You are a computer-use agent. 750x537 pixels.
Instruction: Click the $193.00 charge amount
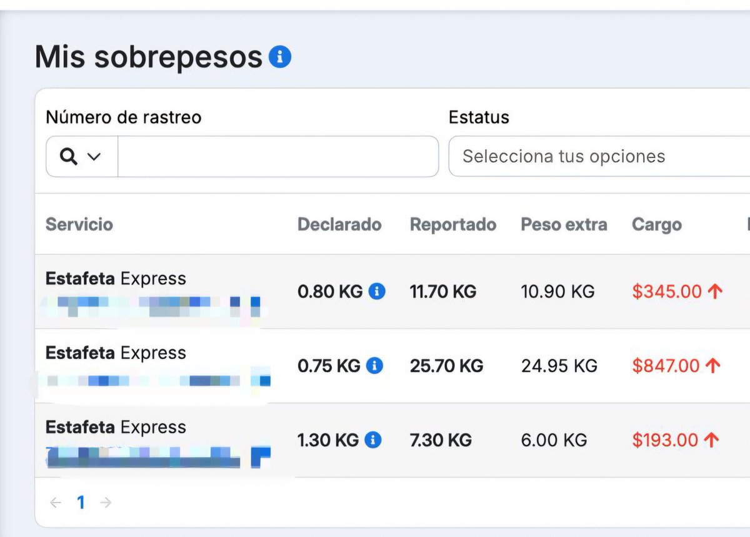pyautogui.click(x=665, y=440)
